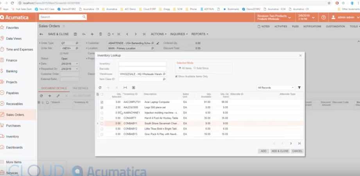Screen dimensions: 360x176
Task: Click the ADD button in lookup
Action: (x=263, y=151)
